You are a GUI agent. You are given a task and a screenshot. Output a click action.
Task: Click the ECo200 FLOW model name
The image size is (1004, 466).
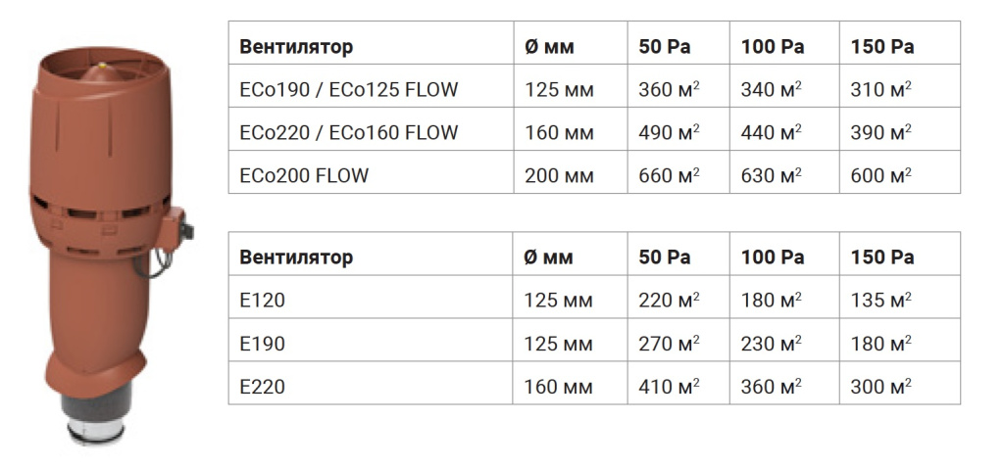[x=304, y=175]
